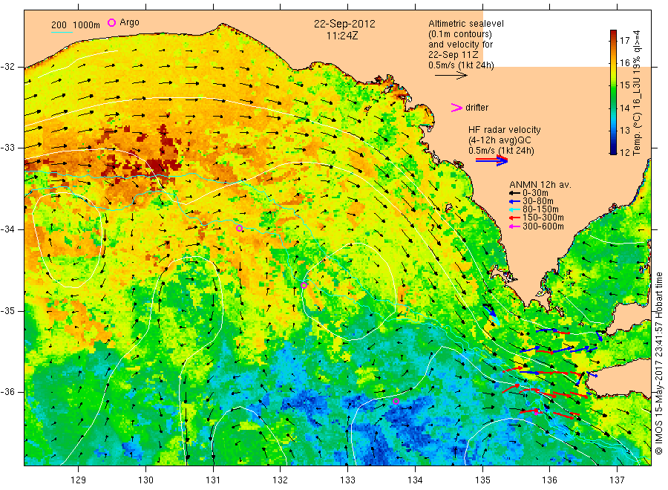Click the colorbar tick label '12'
668x490 pixels.
click(x=624, y=152)
